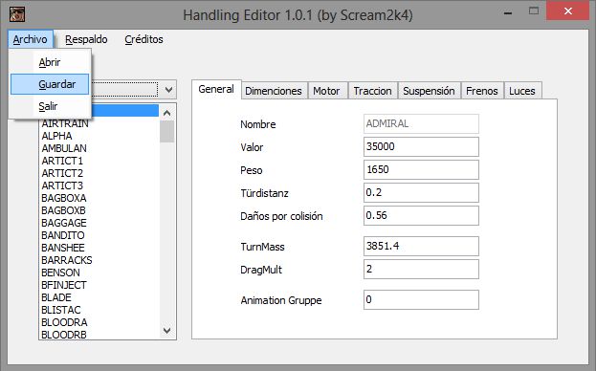Click the vehicle list scroll up arrow
Screen dimensions: 596x371
click(166, 113)
